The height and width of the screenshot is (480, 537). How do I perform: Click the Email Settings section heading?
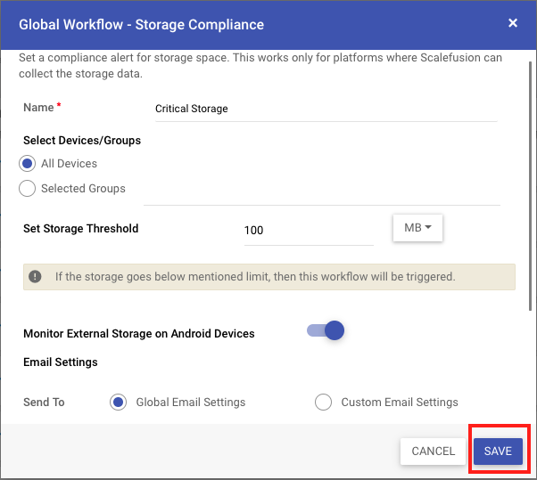[x=61, y=362]
